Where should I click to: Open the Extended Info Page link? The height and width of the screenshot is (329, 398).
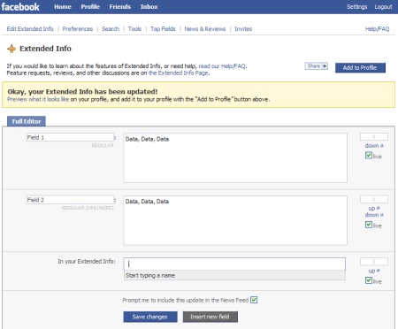tap(179, 73)
